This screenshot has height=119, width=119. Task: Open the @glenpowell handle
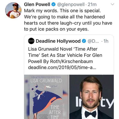tap(71, 5)
